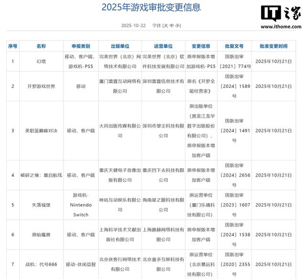Click the 变更信息 column header
This screenshot has width=306, height=279.
pos(201,46)
